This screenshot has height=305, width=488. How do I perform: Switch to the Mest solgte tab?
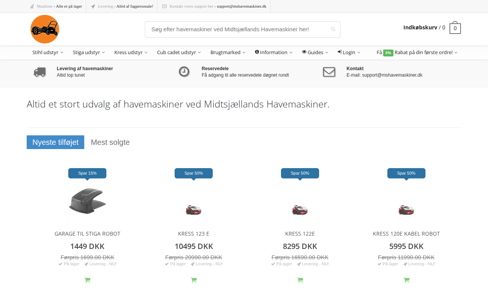pyautogui.click(x=110, y=142)
